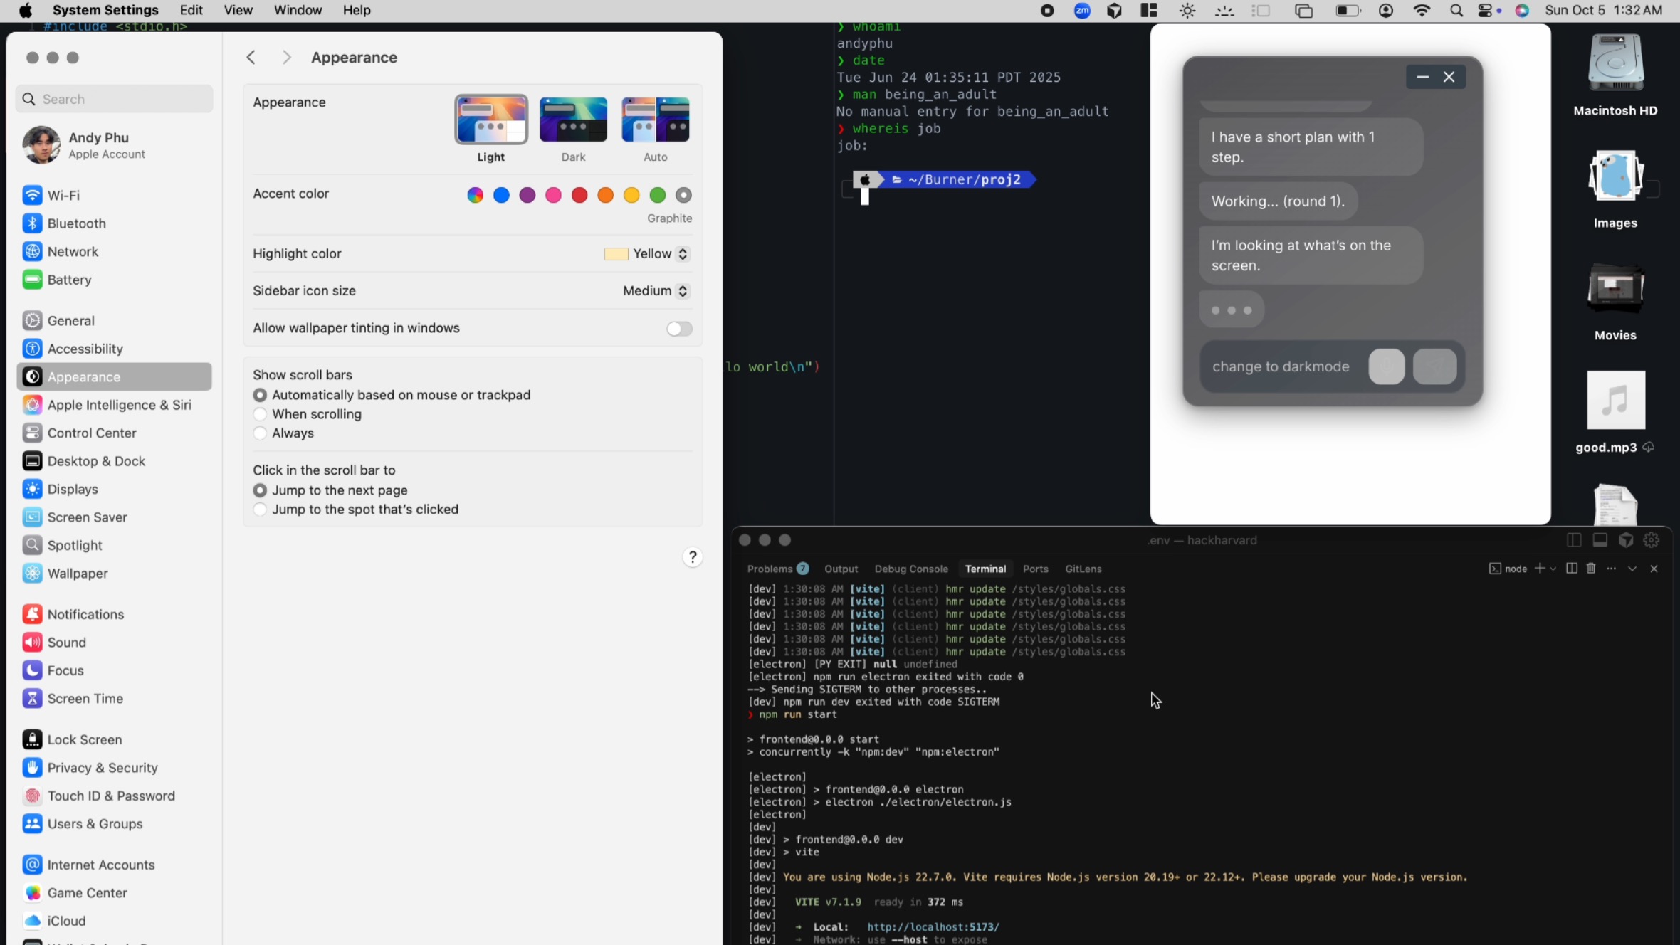The height and width of the screenshot is (945, 1680).
Task: Open the View menu
Action: (238, 10)
